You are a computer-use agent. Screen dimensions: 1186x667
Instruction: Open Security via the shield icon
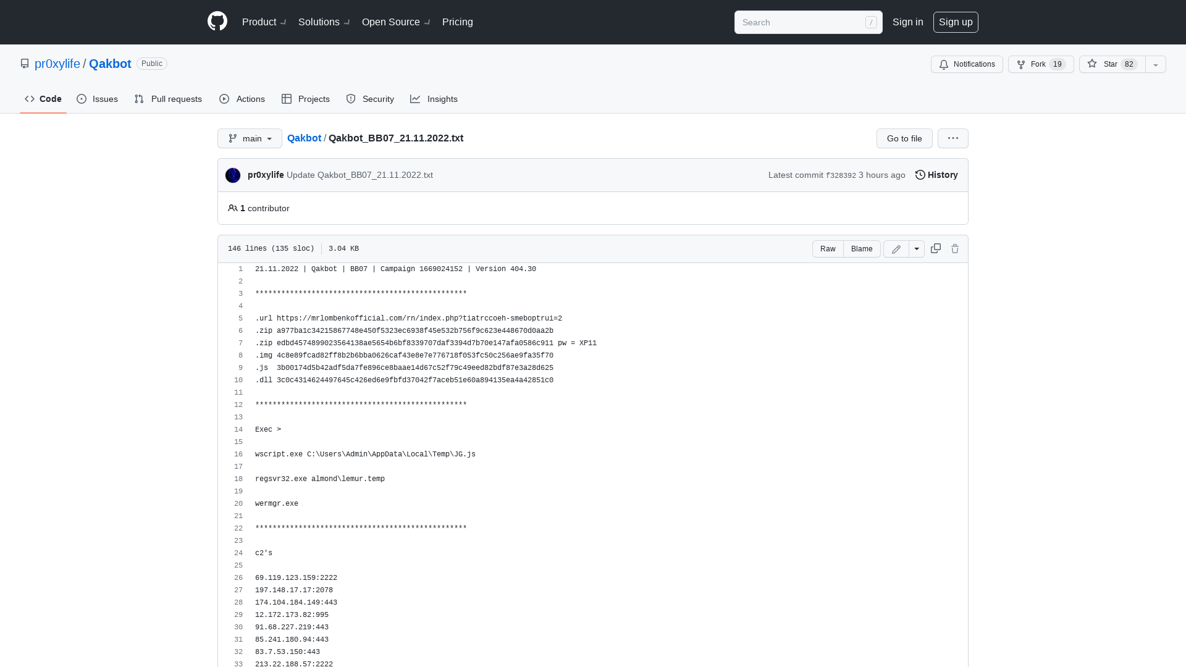pyautogui.click(x=369, y=99)
